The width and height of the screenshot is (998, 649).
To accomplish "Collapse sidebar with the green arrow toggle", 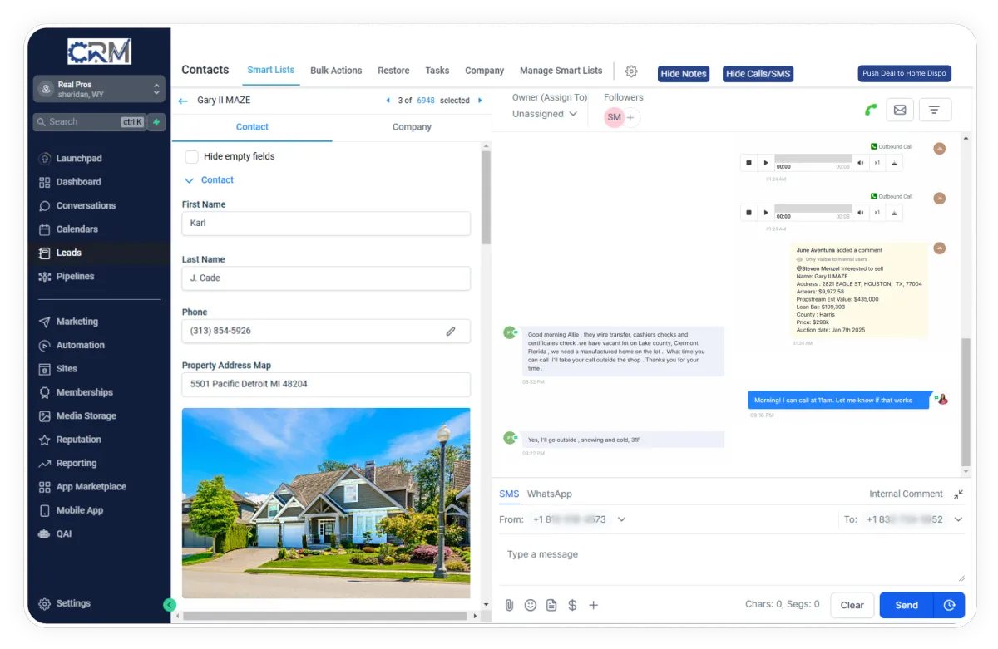I will (170, 605).
